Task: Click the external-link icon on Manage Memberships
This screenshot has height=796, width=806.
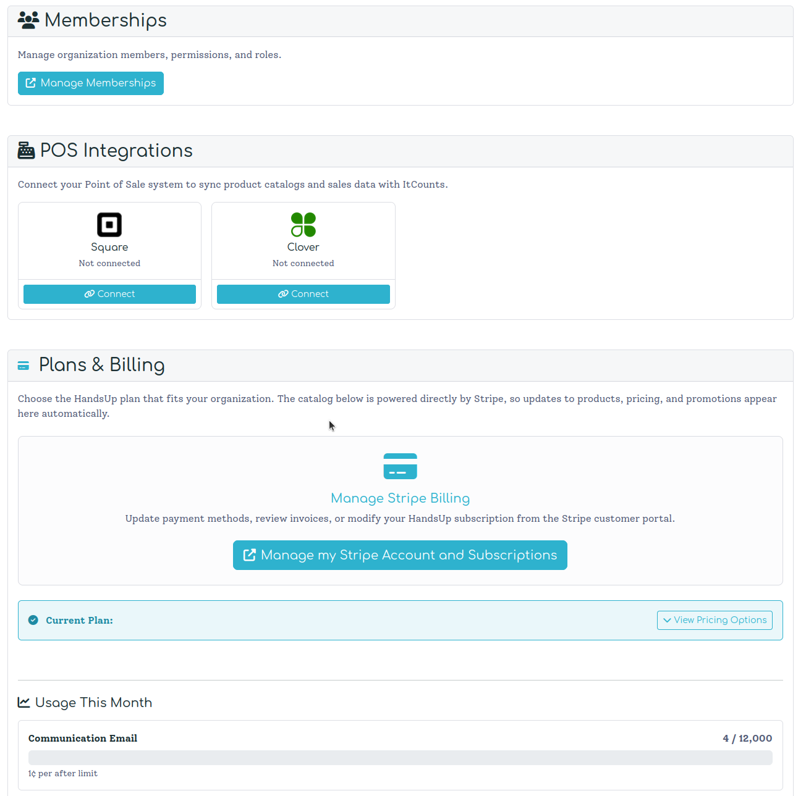Action: 30,83
